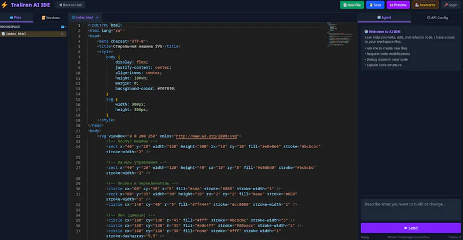Image resolution: width=463 pixels, height=240 pixels.
Task: Click the faint icon on index.html row
Action: click(x=62, y=34)
